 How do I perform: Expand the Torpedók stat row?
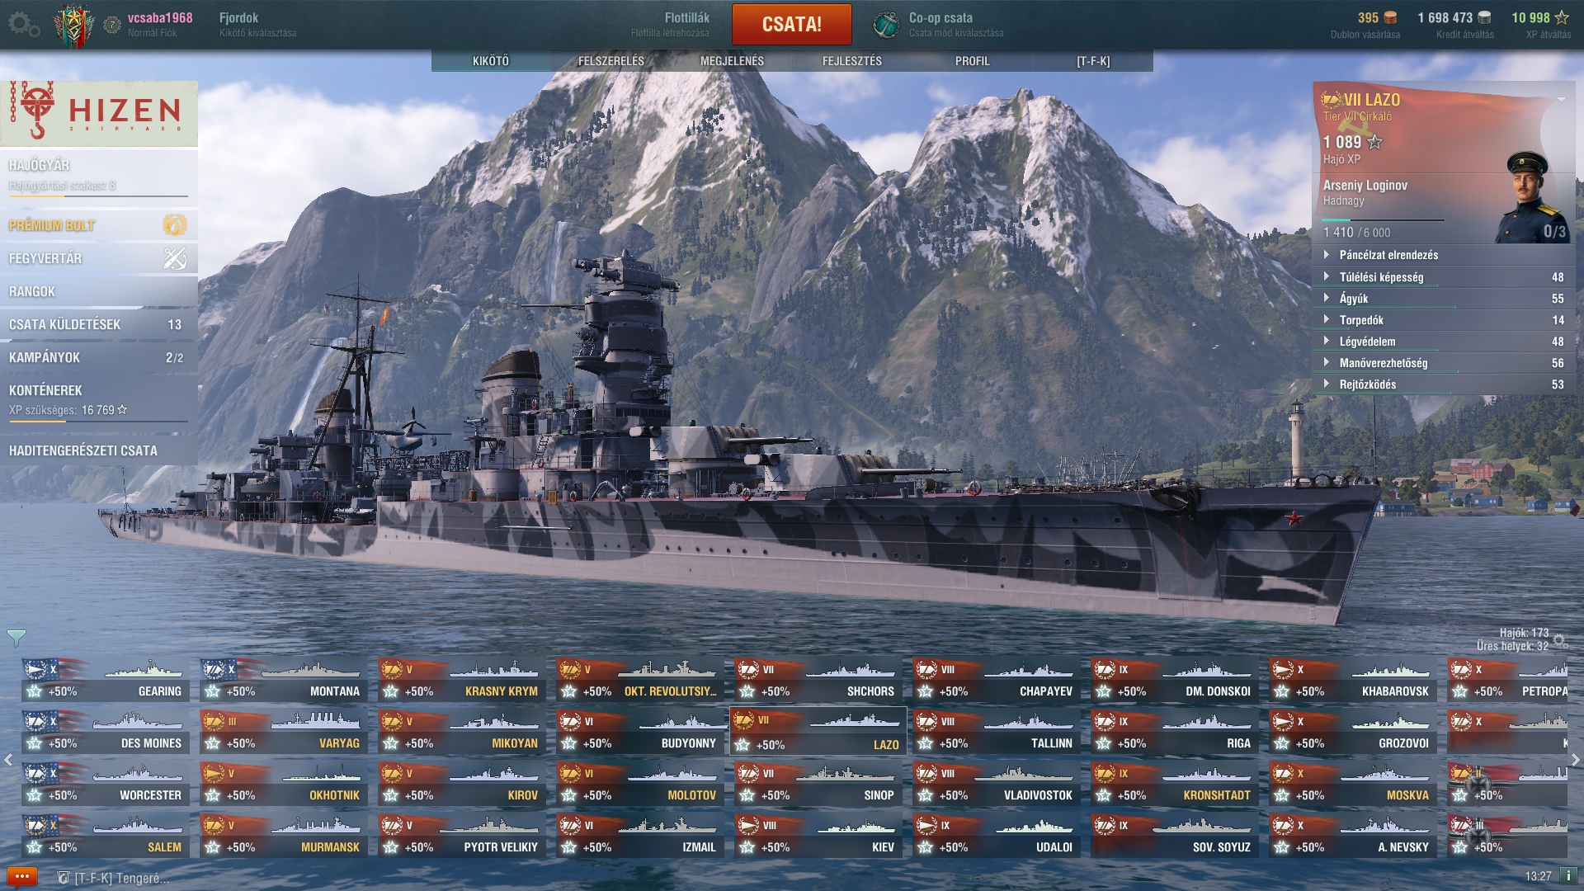coord(1444,320)
